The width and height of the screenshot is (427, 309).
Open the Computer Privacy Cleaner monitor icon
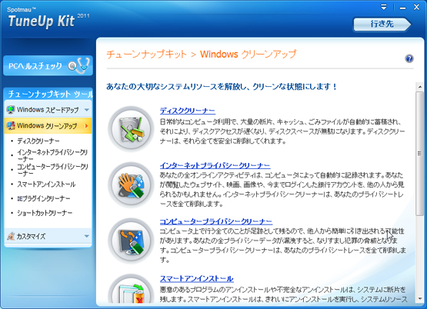point(132,241)
